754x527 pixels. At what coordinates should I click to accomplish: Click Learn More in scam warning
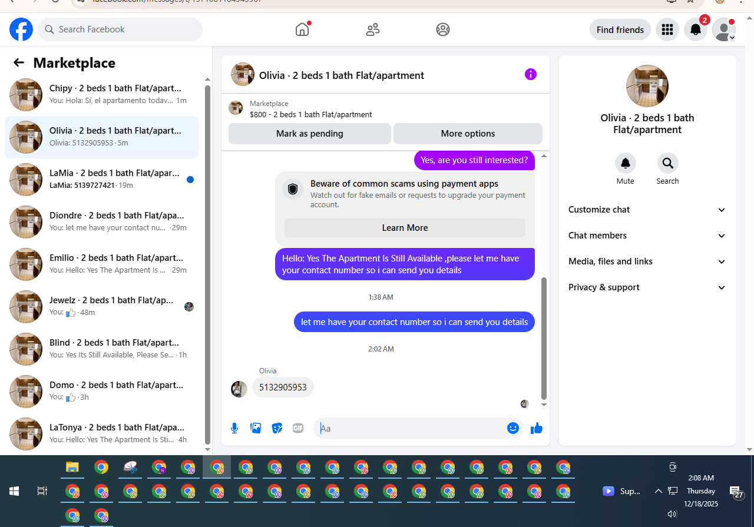click(x=405, y=228)
